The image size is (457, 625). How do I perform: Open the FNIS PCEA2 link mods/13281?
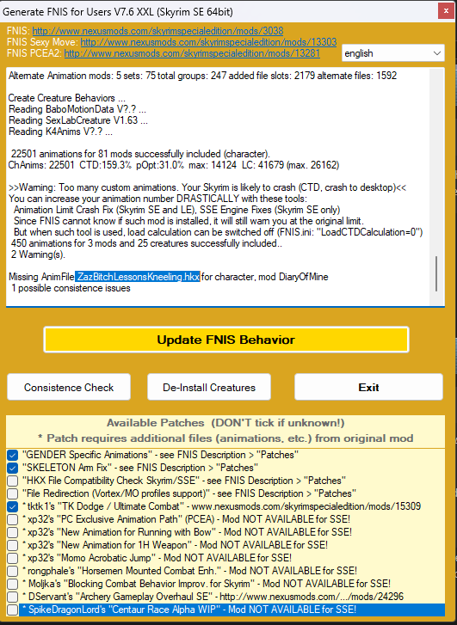(192, 53)
